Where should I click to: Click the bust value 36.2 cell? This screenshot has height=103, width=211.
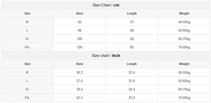click(80, 73)
